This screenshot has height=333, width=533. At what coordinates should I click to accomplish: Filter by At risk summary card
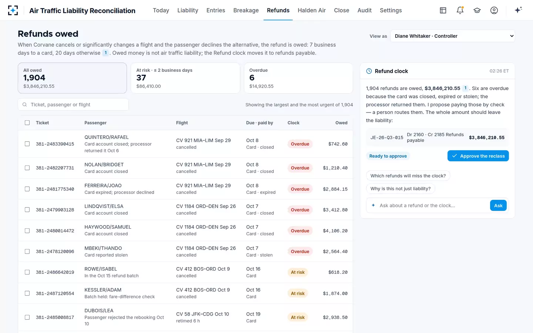pos(185,78)
